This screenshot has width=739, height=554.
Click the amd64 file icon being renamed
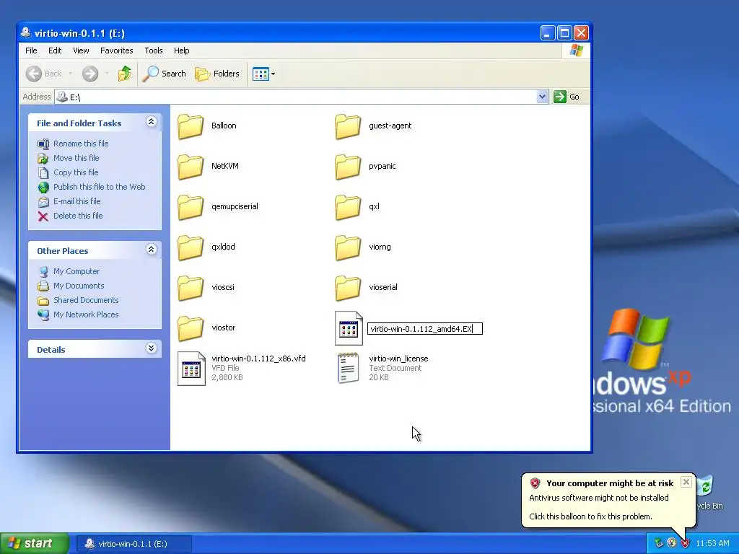pos(349,328)
